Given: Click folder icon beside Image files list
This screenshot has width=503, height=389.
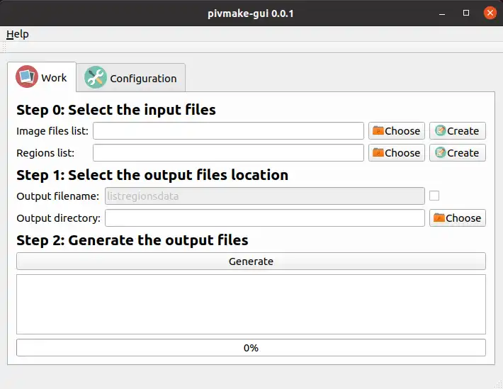Looking at the screenshot, I should point(378,130).
